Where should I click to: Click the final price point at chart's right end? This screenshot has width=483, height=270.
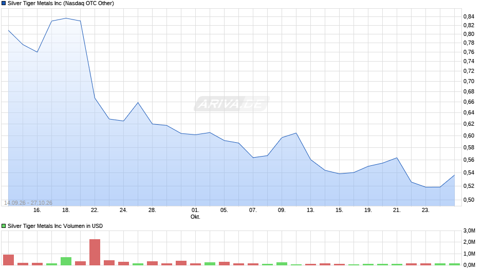[454, 175]
